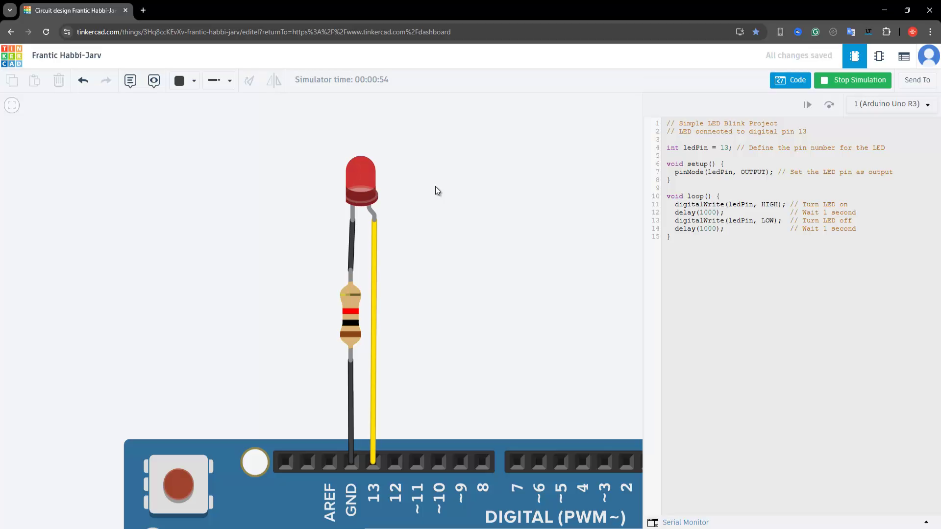Click the Redo icon

[x=105, y=80]
